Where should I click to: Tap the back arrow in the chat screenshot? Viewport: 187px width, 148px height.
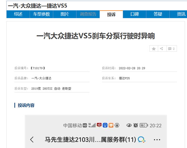coord(32,140)
